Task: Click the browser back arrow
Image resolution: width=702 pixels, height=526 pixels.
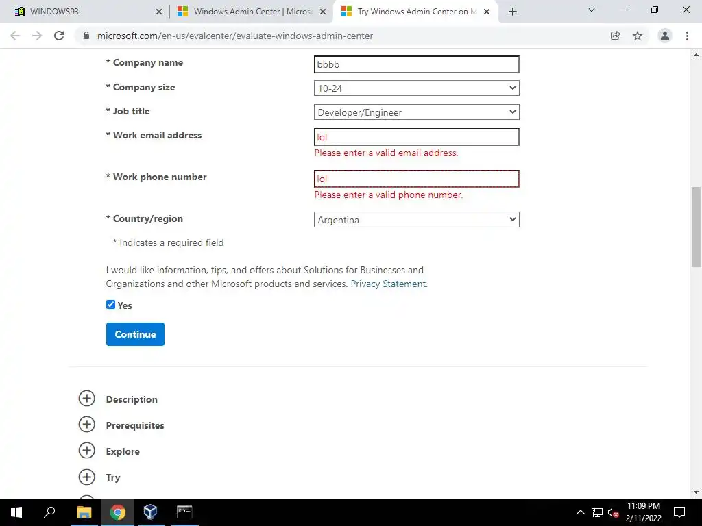Action: click(x=15, y=36)
